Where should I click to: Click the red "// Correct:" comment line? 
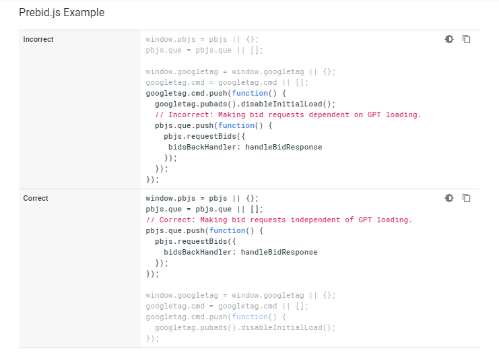(279, 220)
